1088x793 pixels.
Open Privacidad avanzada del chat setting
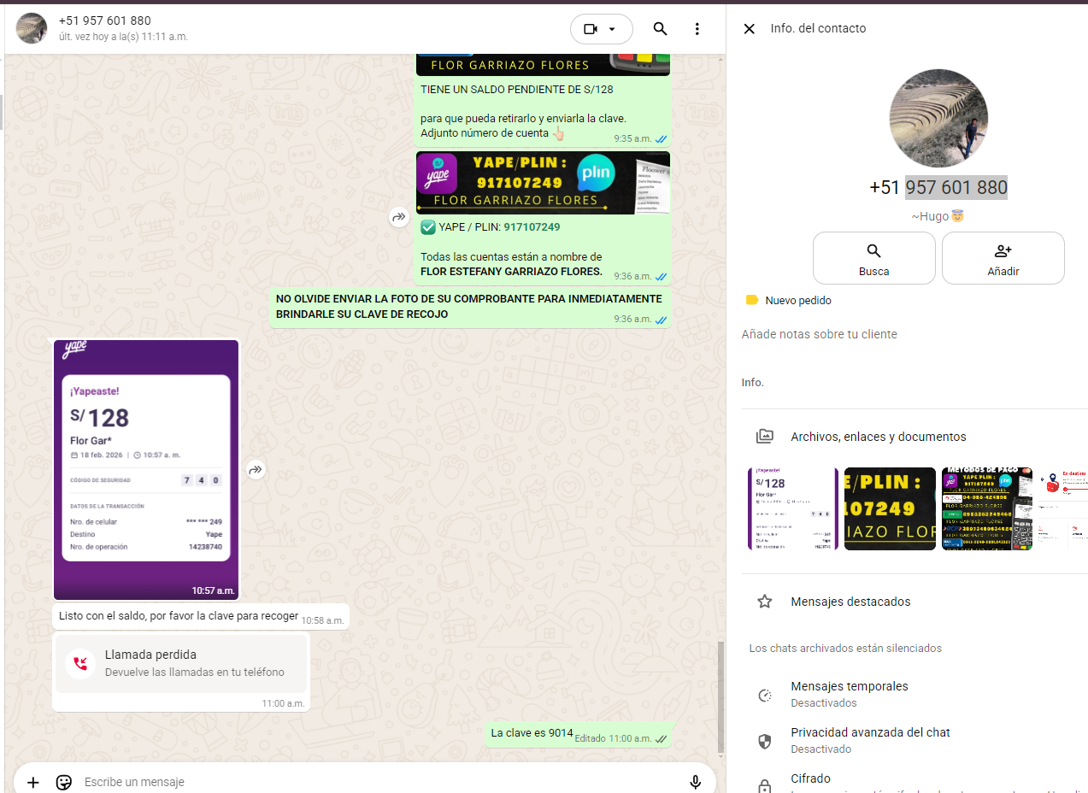click(x=869, y=740)
